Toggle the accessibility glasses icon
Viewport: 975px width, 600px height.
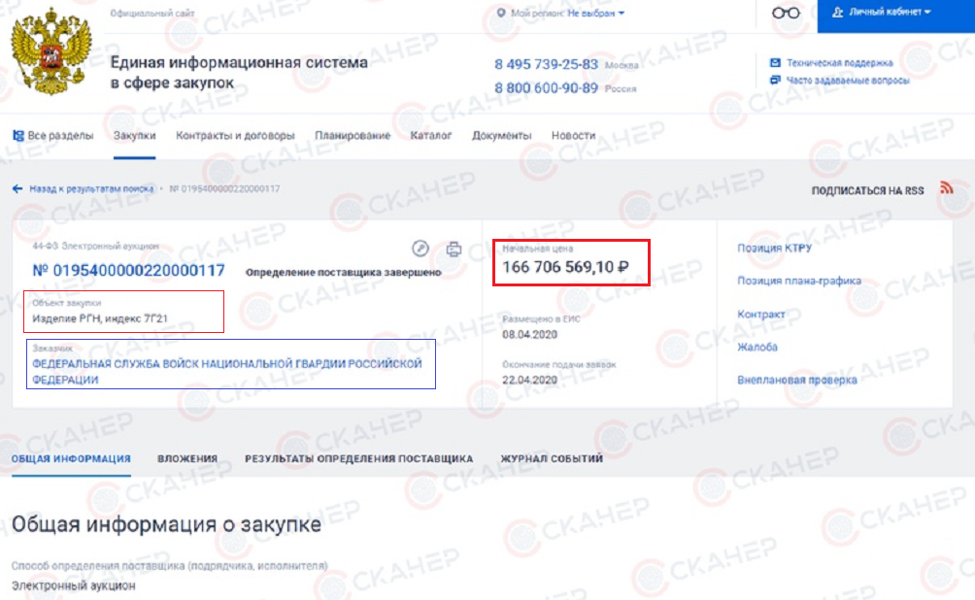coord(786,13)
